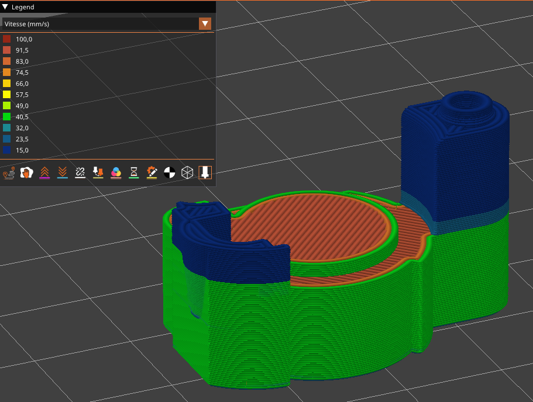Select the 66,0 speed value text
Image resolution: width=533 pixels, height=402 pixels.
pyautogui.click(x=22, y=84)
